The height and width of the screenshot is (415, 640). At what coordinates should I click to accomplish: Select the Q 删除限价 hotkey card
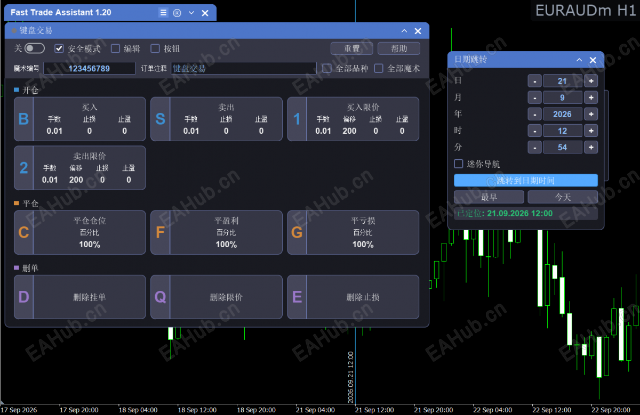(217, 297)
